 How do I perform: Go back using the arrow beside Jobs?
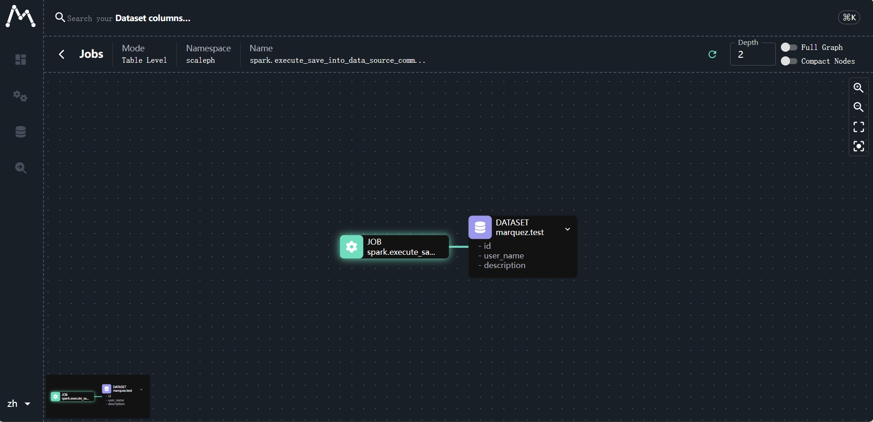click(62, 54)
